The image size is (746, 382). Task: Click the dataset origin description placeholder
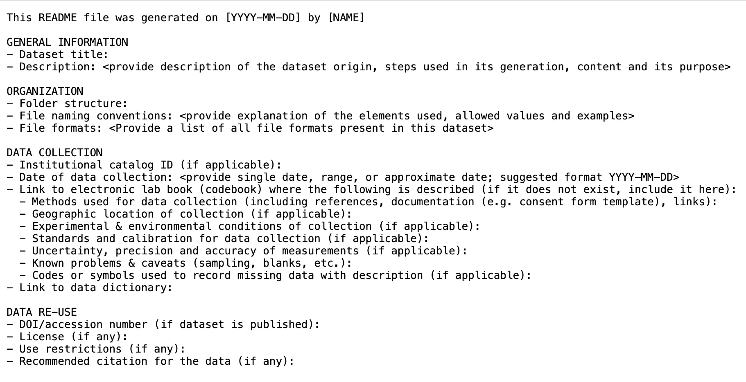[x=416, y=67]
